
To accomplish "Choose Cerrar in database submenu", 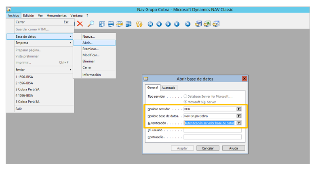I will (95, 68).
